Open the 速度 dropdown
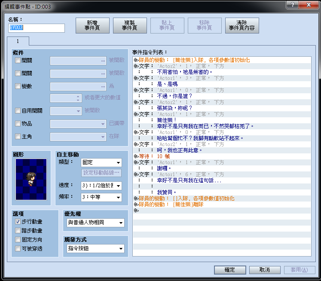Screen dimensions: 321x281 101,186
